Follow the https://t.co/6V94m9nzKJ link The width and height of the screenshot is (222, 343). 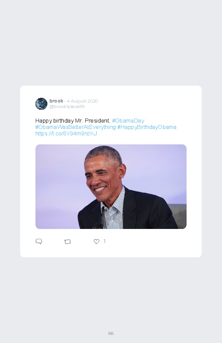pyautogui.click(x=66, y=133)
